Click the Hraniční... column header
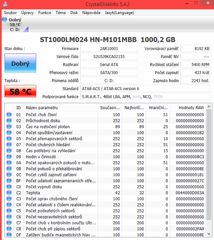214x240 pixels. click(158, 108)
